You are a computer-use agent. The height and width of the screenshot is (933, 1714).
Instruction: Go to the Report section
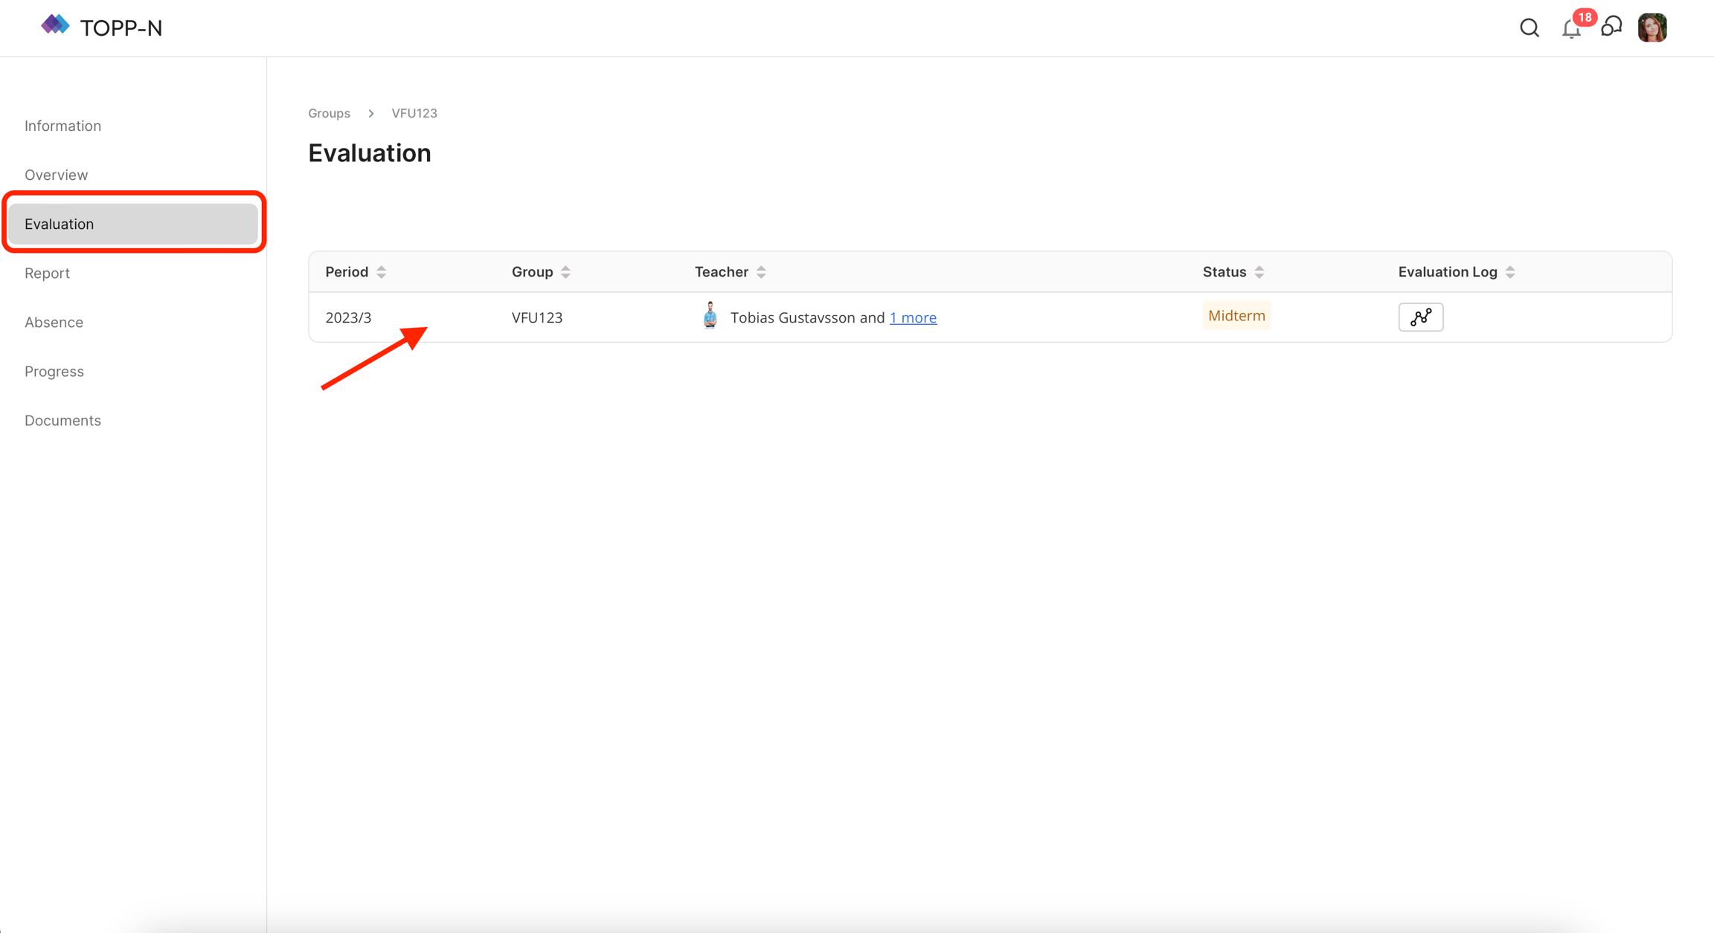[x=47, y=273]
